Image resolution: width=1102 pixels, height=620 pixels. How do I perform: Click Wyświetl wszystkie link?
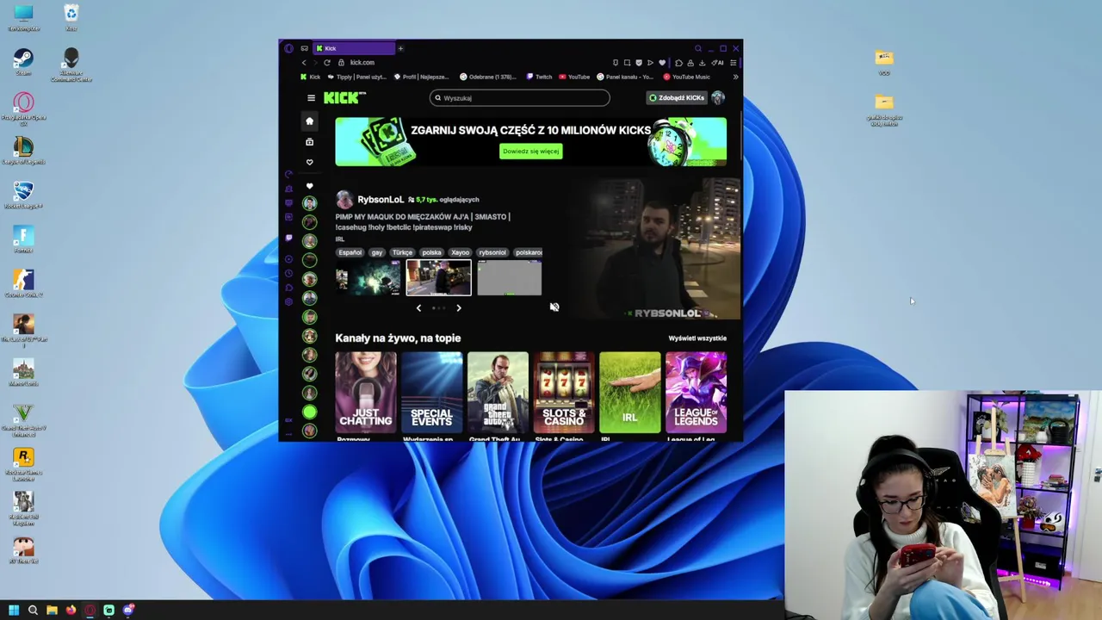click(x=697, y=338)
